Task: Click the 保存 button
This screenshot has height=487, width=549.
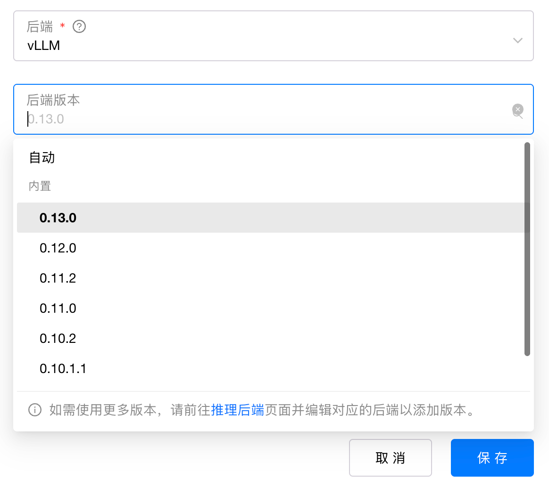Action: [492, 458]
